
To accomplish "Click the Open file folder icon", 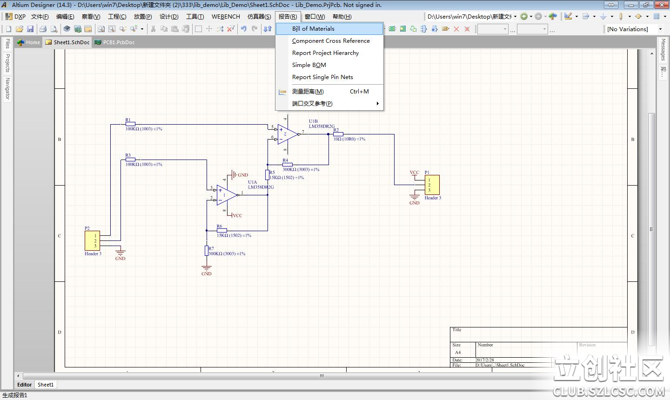I will 20,29.
